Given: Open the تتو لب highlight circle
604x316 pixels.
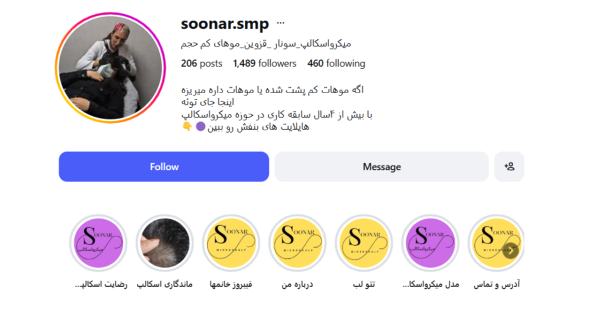Looking at the screenshot, I should pos(363,243).
